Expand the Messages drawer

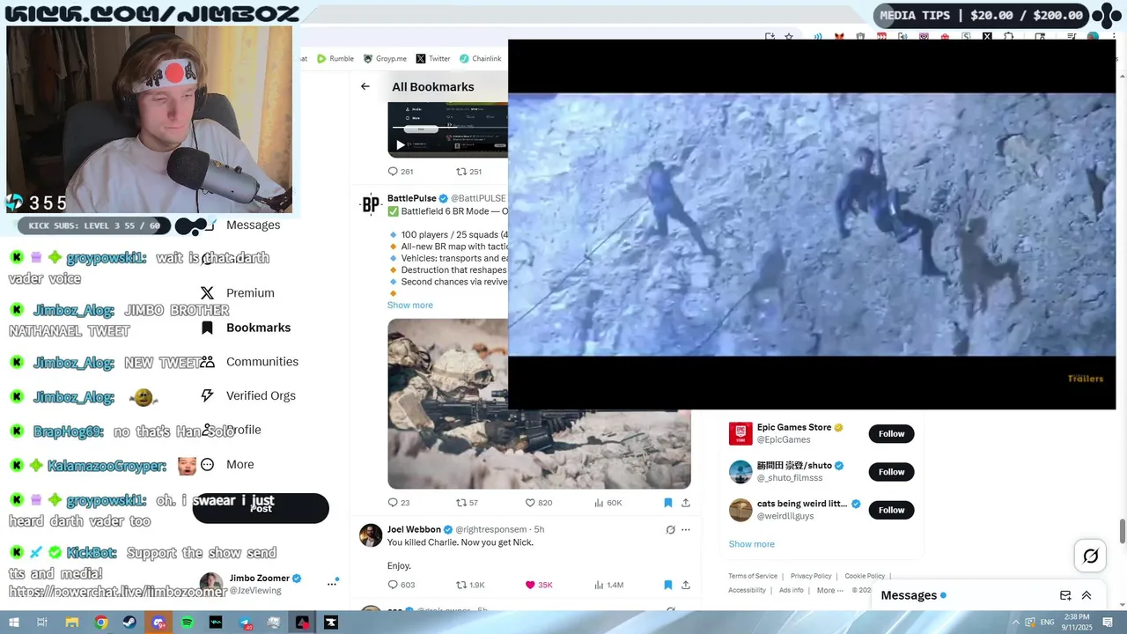pyautogui.click(x=1086, y=595)
